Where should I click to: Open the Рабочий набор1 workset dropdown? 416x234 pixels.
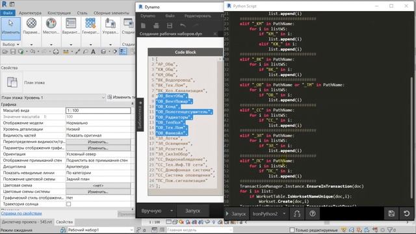(100, 230)
